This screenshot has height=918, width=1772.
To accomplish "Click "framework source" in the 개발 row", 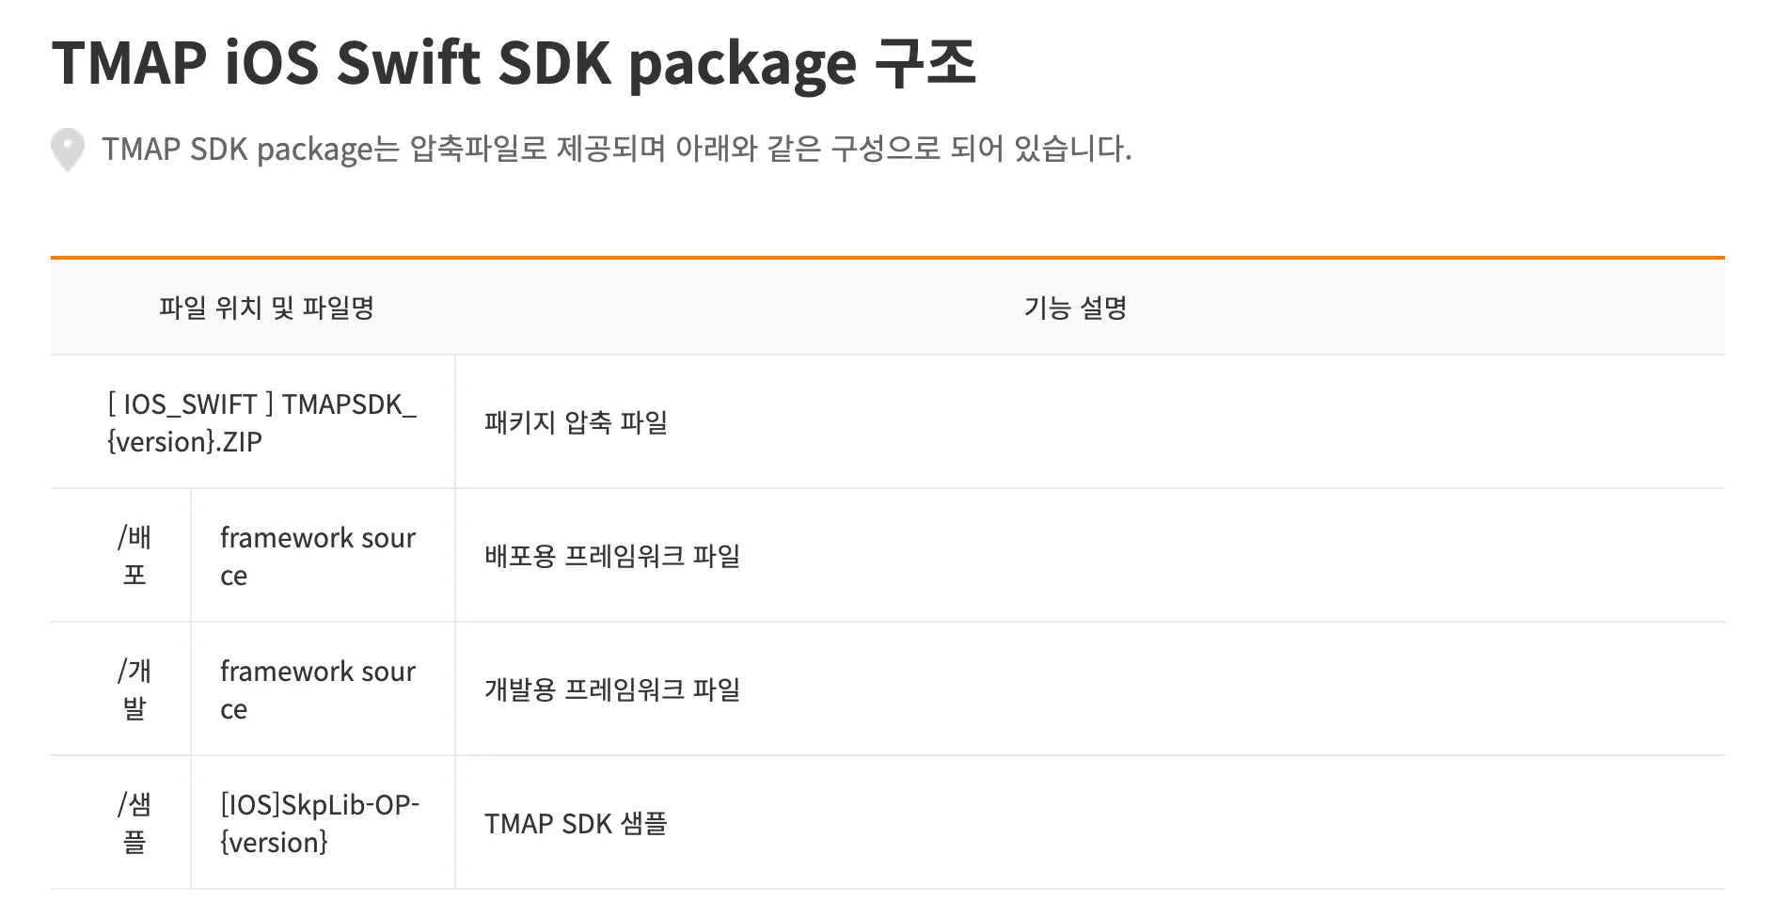I will 318,689.
